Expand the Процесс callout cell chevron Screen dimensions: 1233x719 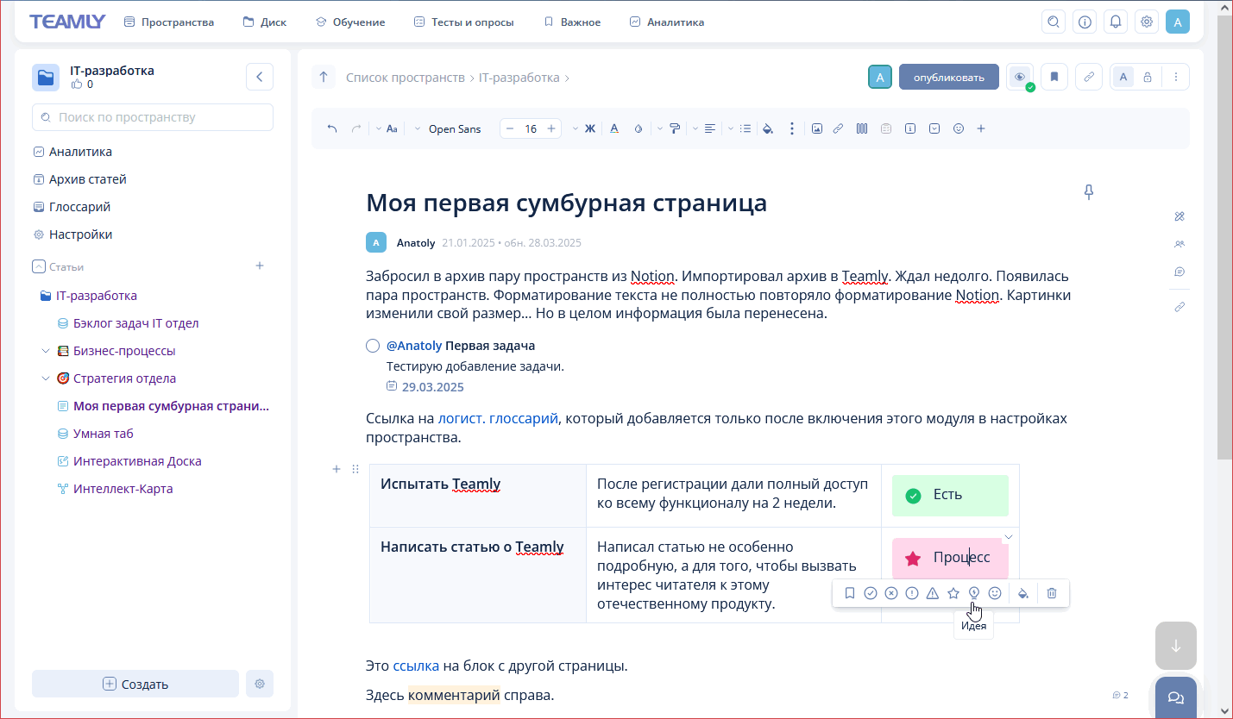click(x=1008, y=537)
